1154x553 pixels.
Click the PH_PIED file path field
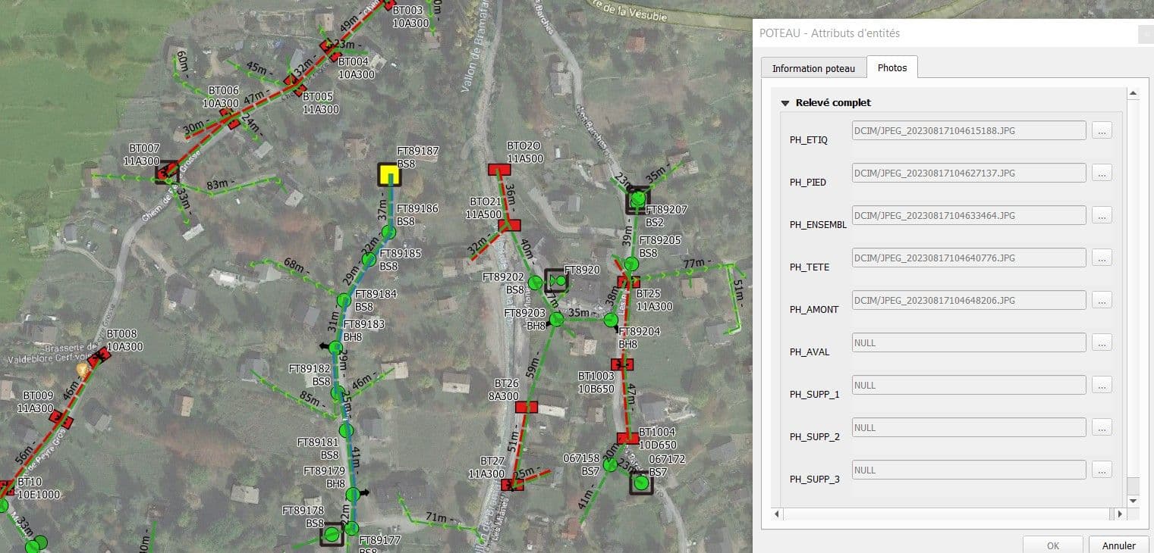click(969, 173)
